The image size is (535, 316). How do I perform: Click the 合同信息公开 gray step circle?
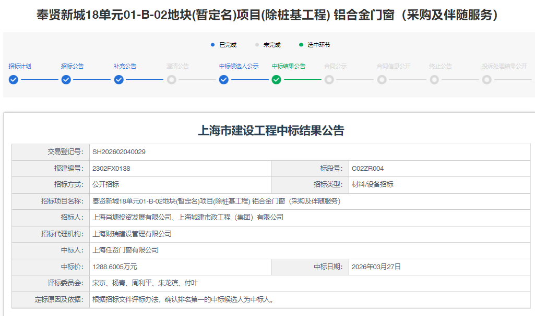[x=382, y=80]
